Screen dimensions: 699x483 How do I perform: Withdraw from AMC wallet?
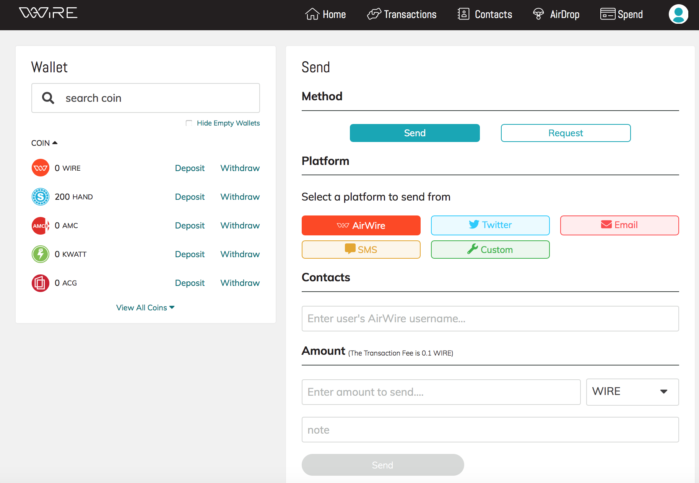pyautogui.click(x=240, y=225)
